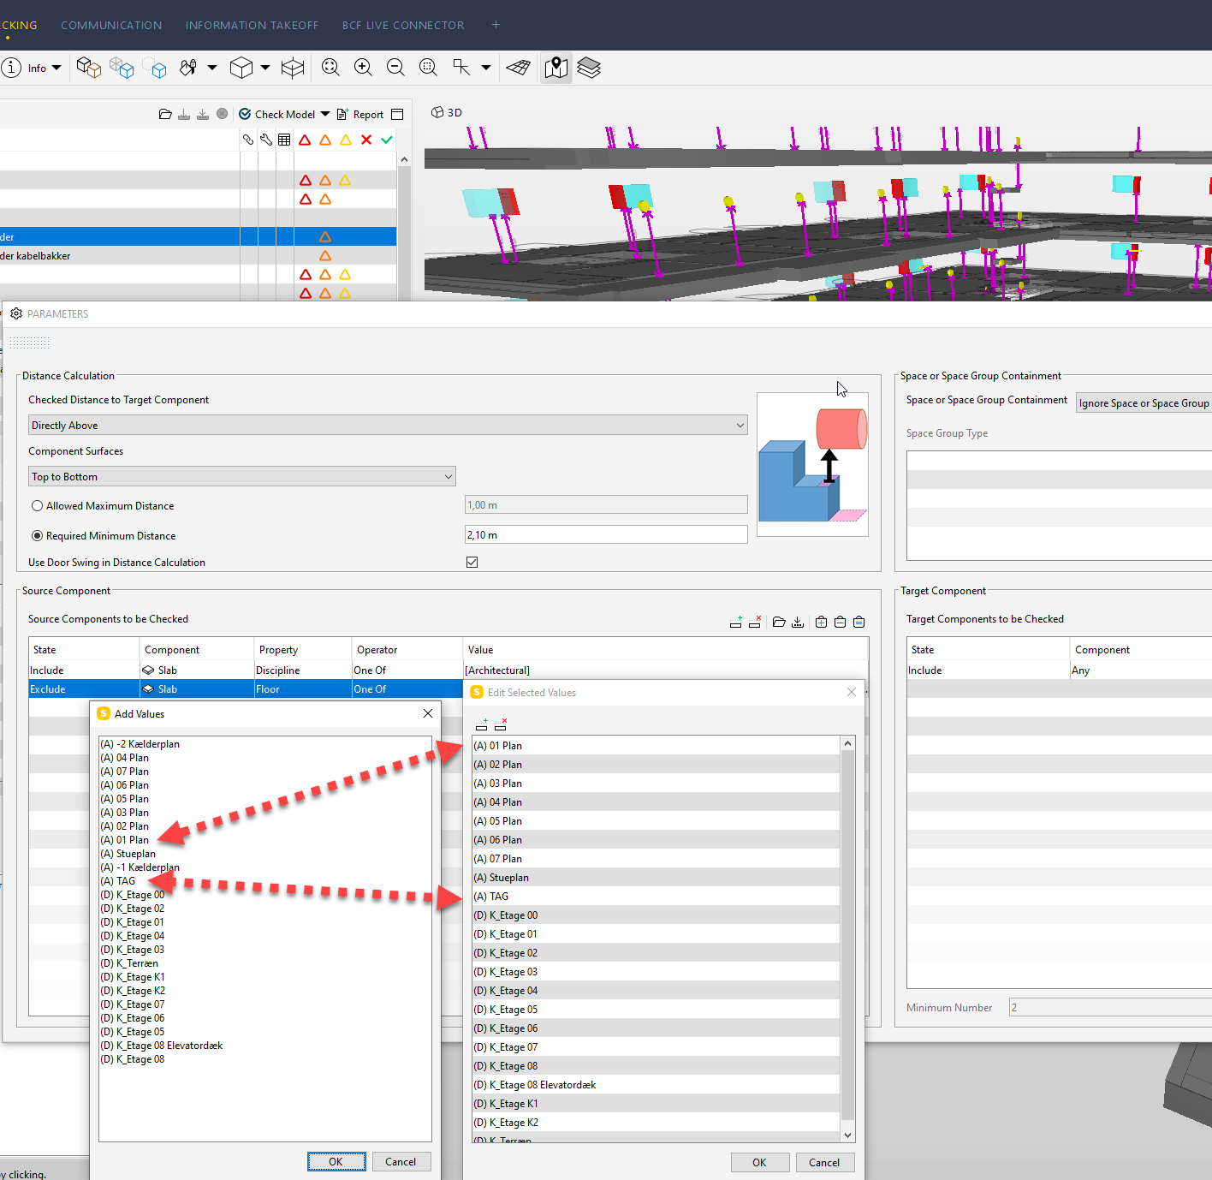Toggle yellow triangle low filter in header
Viewport: 1212px width, 1180px height.
(346, 140)
